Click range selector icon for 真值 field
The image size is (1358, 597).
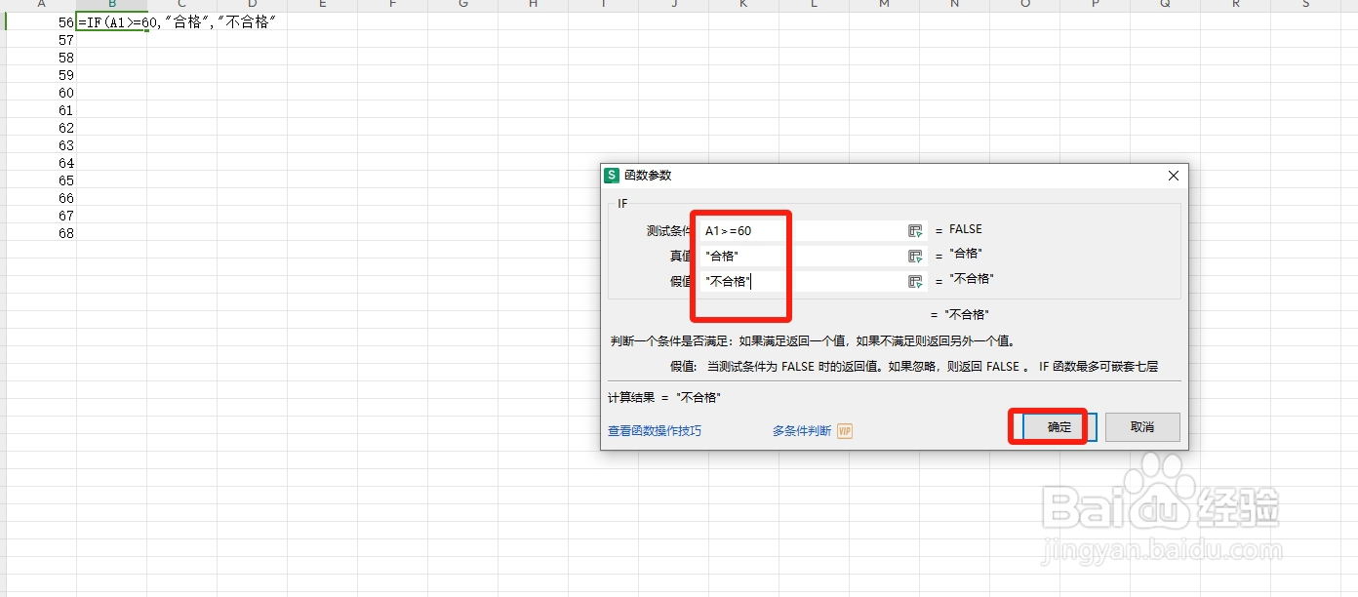tap(915, 256)
